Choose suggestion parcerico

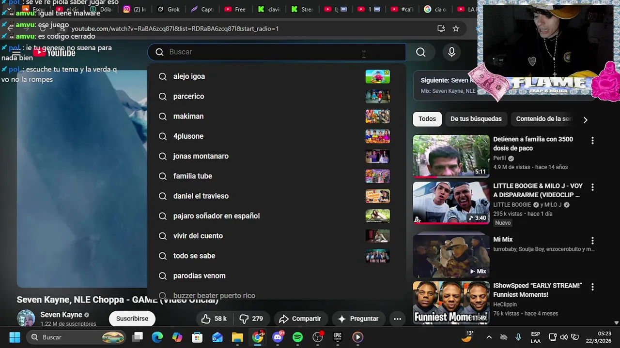click(x=276, y=96)
